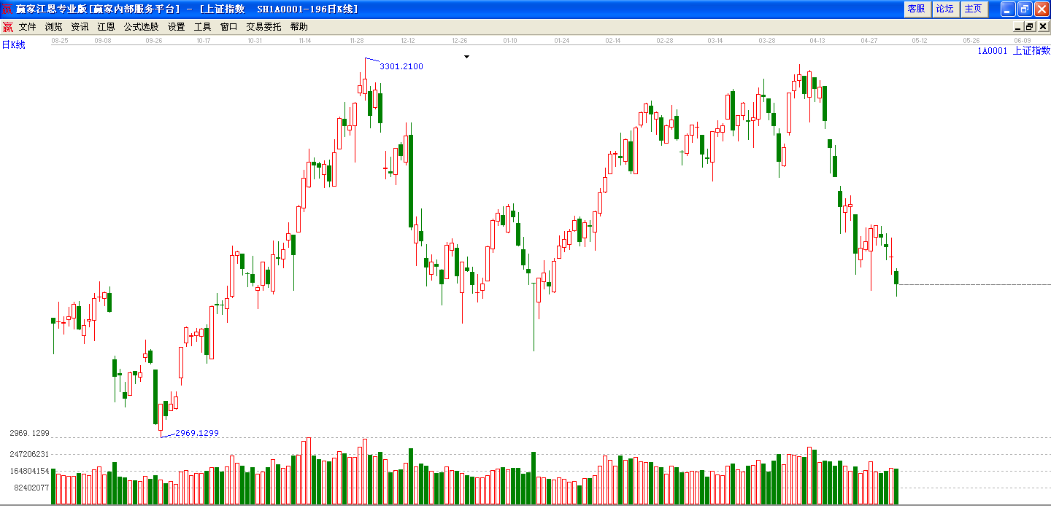The width and height of the screenshot is (1051, 508).
Task: Click the 日K线 period label
Action: (x=13, y=45)
